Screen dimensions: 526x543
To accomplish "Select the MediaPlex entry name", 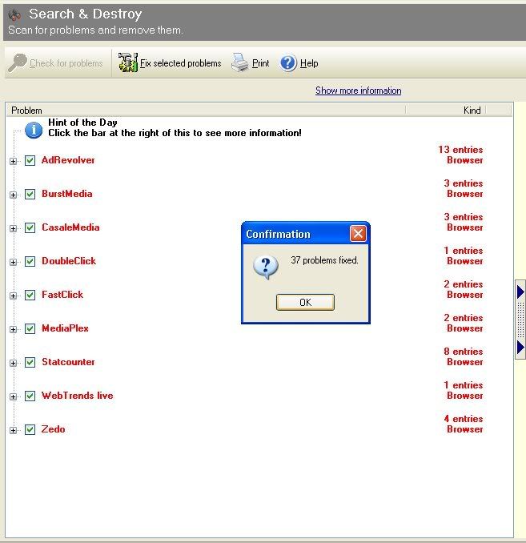I will tap(65, 328).
